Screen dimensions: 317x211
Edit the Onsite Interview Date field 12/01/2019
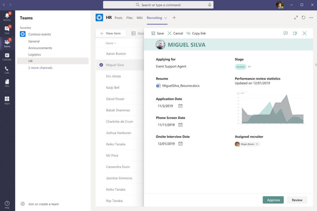coord(166,144)
